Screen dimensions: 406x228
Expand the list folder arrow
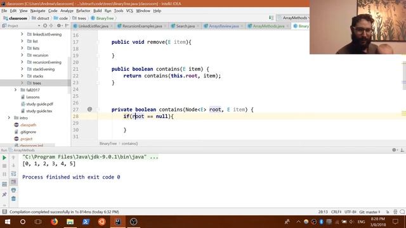[x=22, y=41]
